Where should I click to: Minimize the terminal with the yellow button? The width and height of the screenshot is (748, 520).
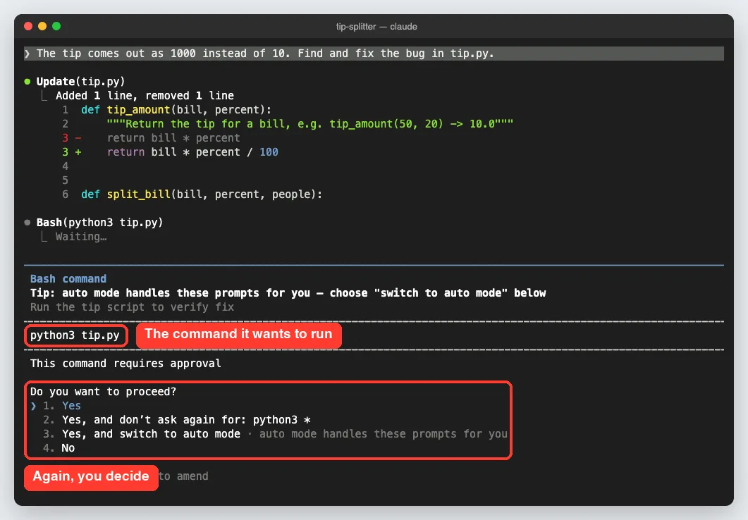pos(42,26)
